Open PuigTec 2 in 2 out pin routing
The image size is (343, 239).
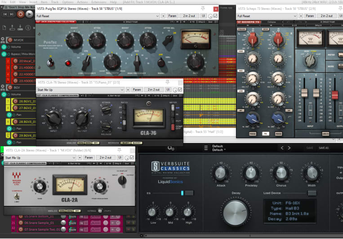189,16
